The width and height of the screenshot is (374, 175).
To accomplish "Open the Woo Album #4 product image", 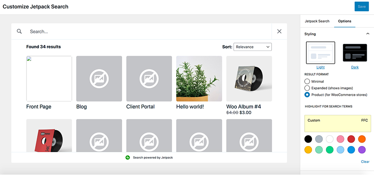I will tap(249, 78).
